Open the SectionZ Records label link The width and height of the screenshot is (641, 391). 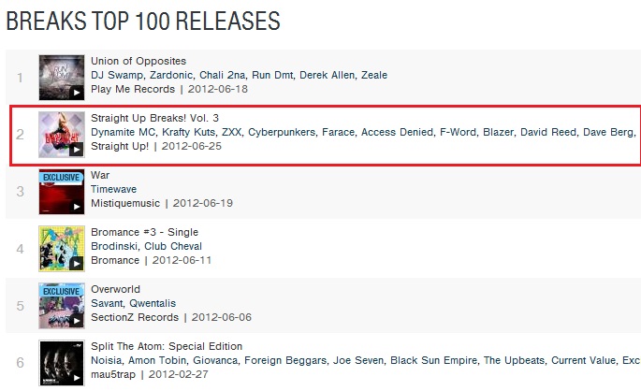point(135,317)
